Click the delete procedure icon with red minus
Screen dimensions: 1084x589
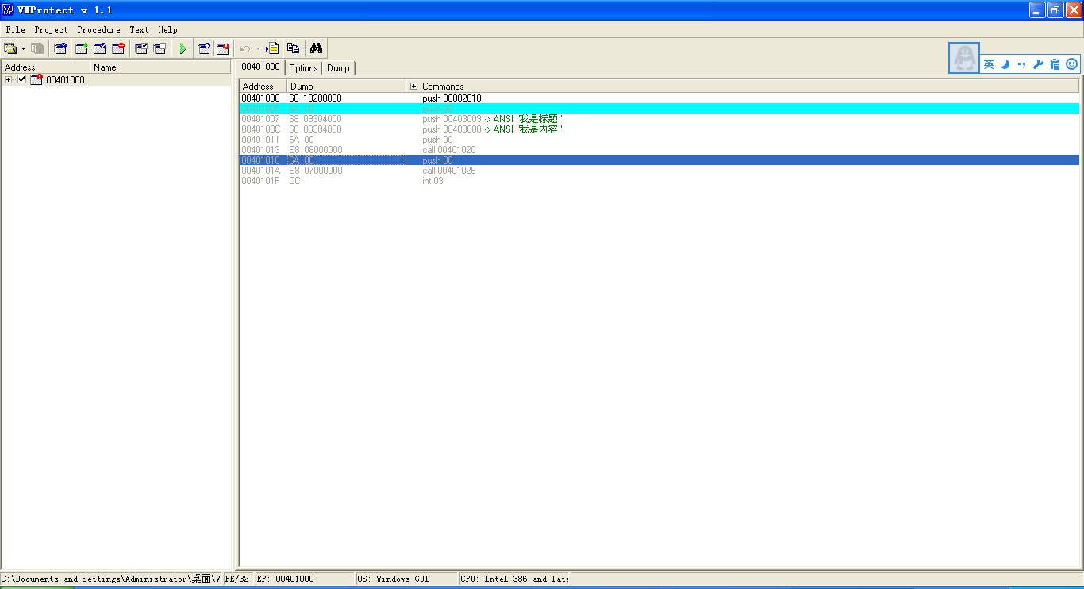click(117, 48)
